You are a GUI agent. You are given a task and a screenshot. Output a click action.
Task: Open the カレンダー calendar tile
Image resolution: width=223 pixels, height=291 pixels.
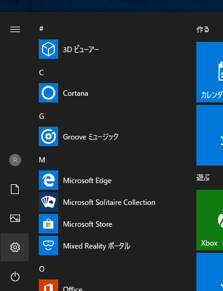point(210,72)
